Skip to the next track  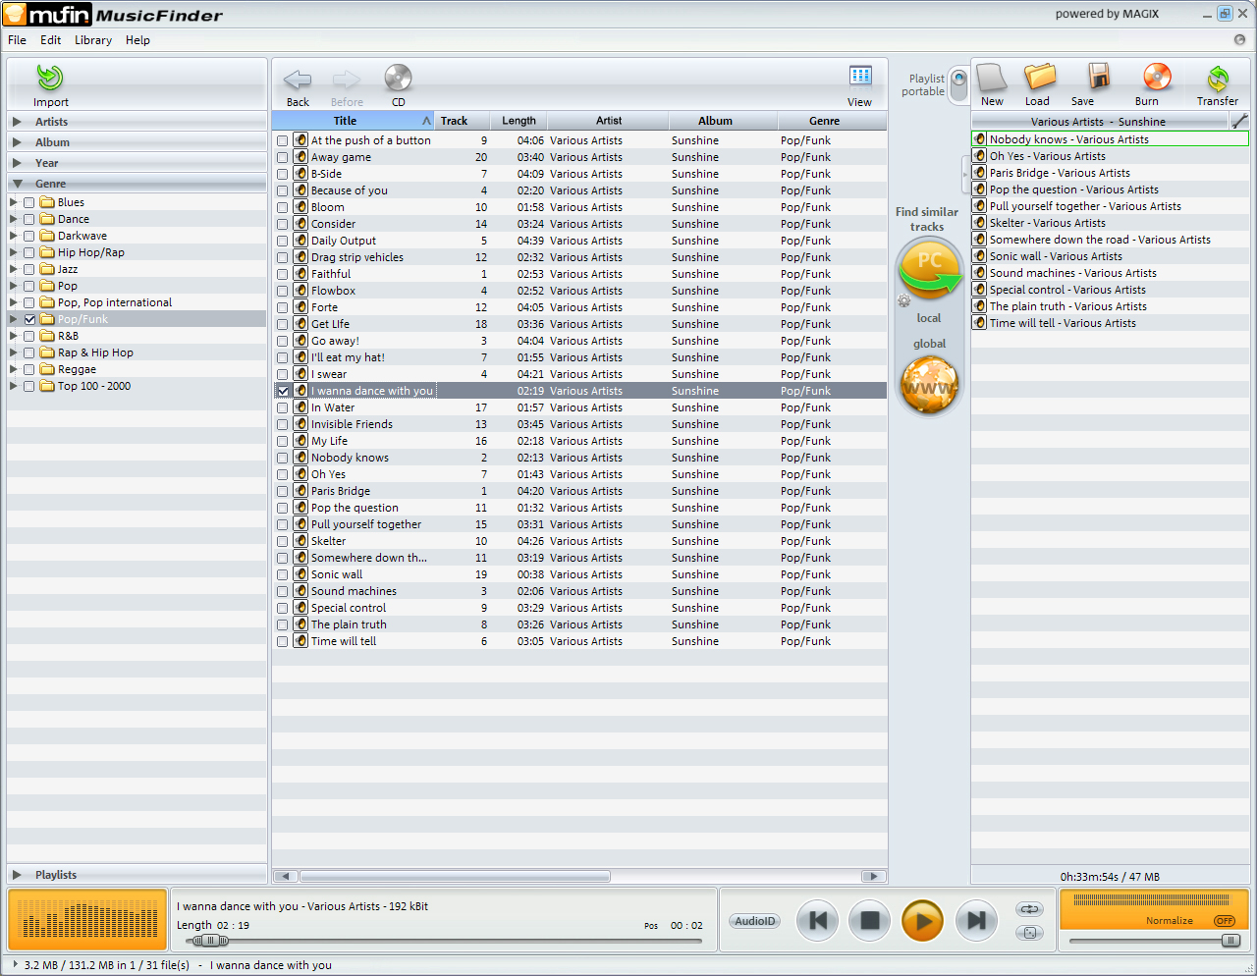(976, 921)
